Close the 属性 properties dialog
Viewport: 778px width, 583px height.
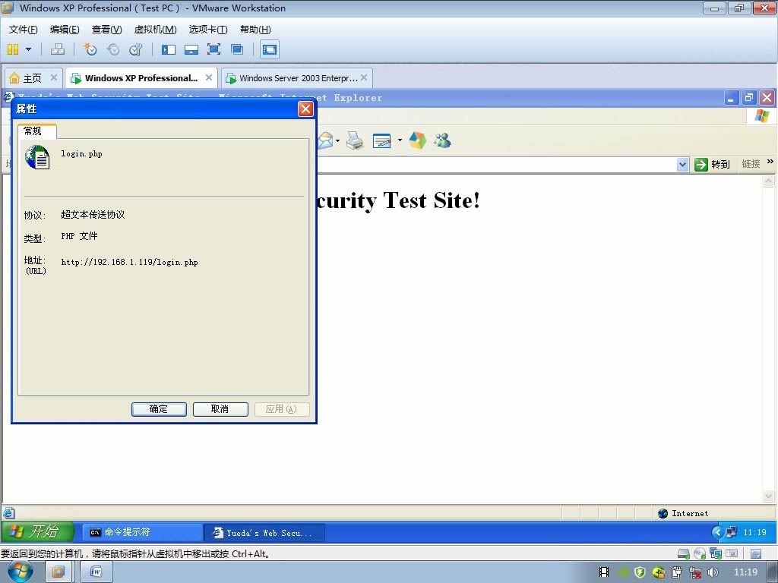(305, 109)
